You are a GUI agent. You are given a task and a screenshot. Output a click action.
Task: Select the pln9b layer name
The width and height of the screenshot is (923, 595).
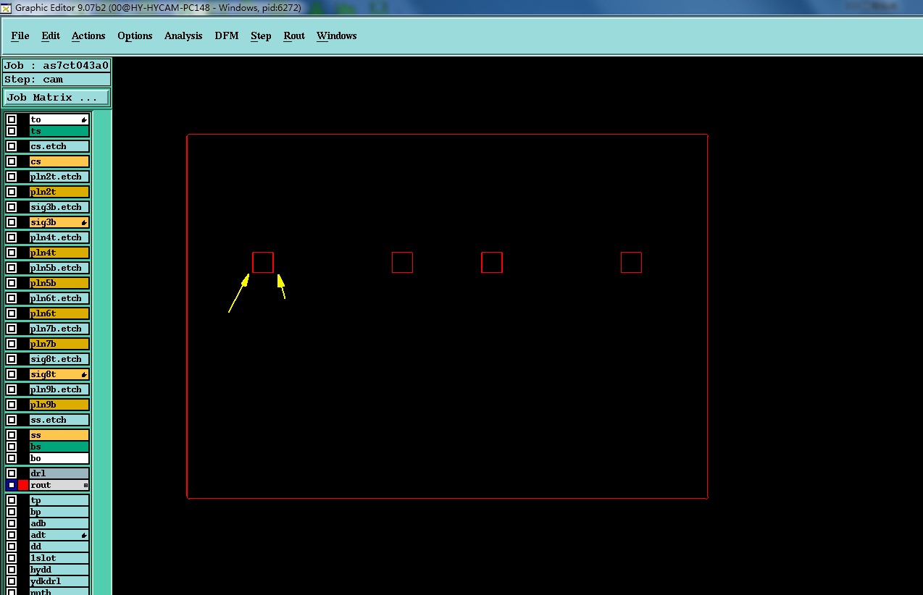point(59,405)
